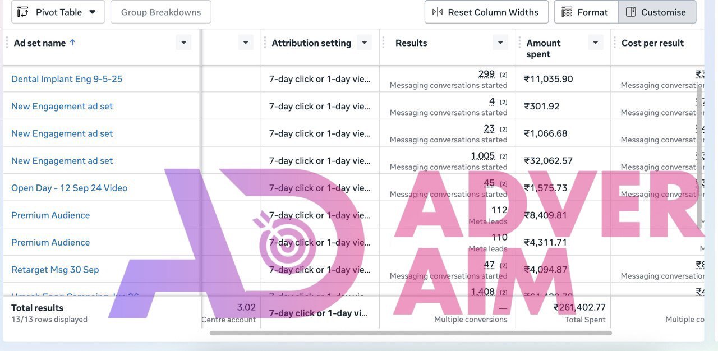The width and height of the screenshot is (718, 351).
Task: Click Reset Column Widths button
Action: click(x=485, y=12)
